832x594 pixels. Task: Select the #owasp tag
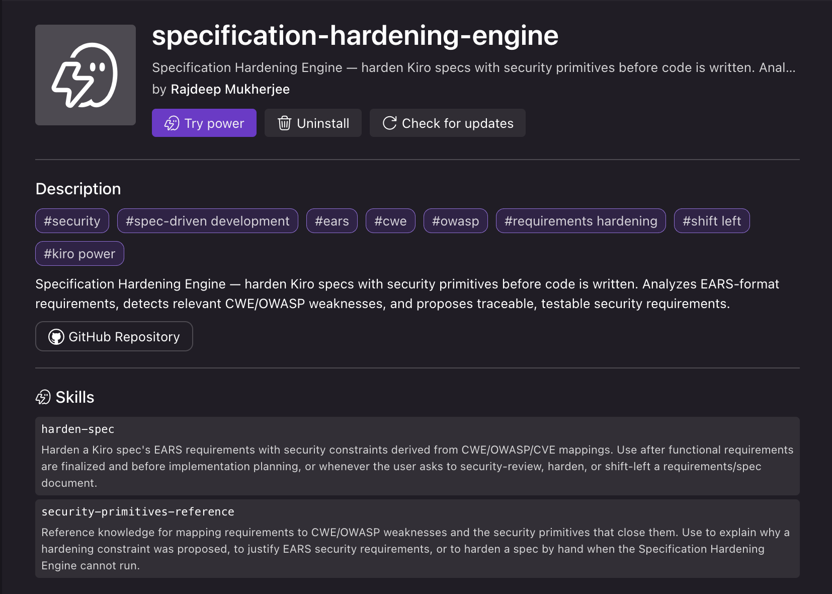tap(456, 221)
